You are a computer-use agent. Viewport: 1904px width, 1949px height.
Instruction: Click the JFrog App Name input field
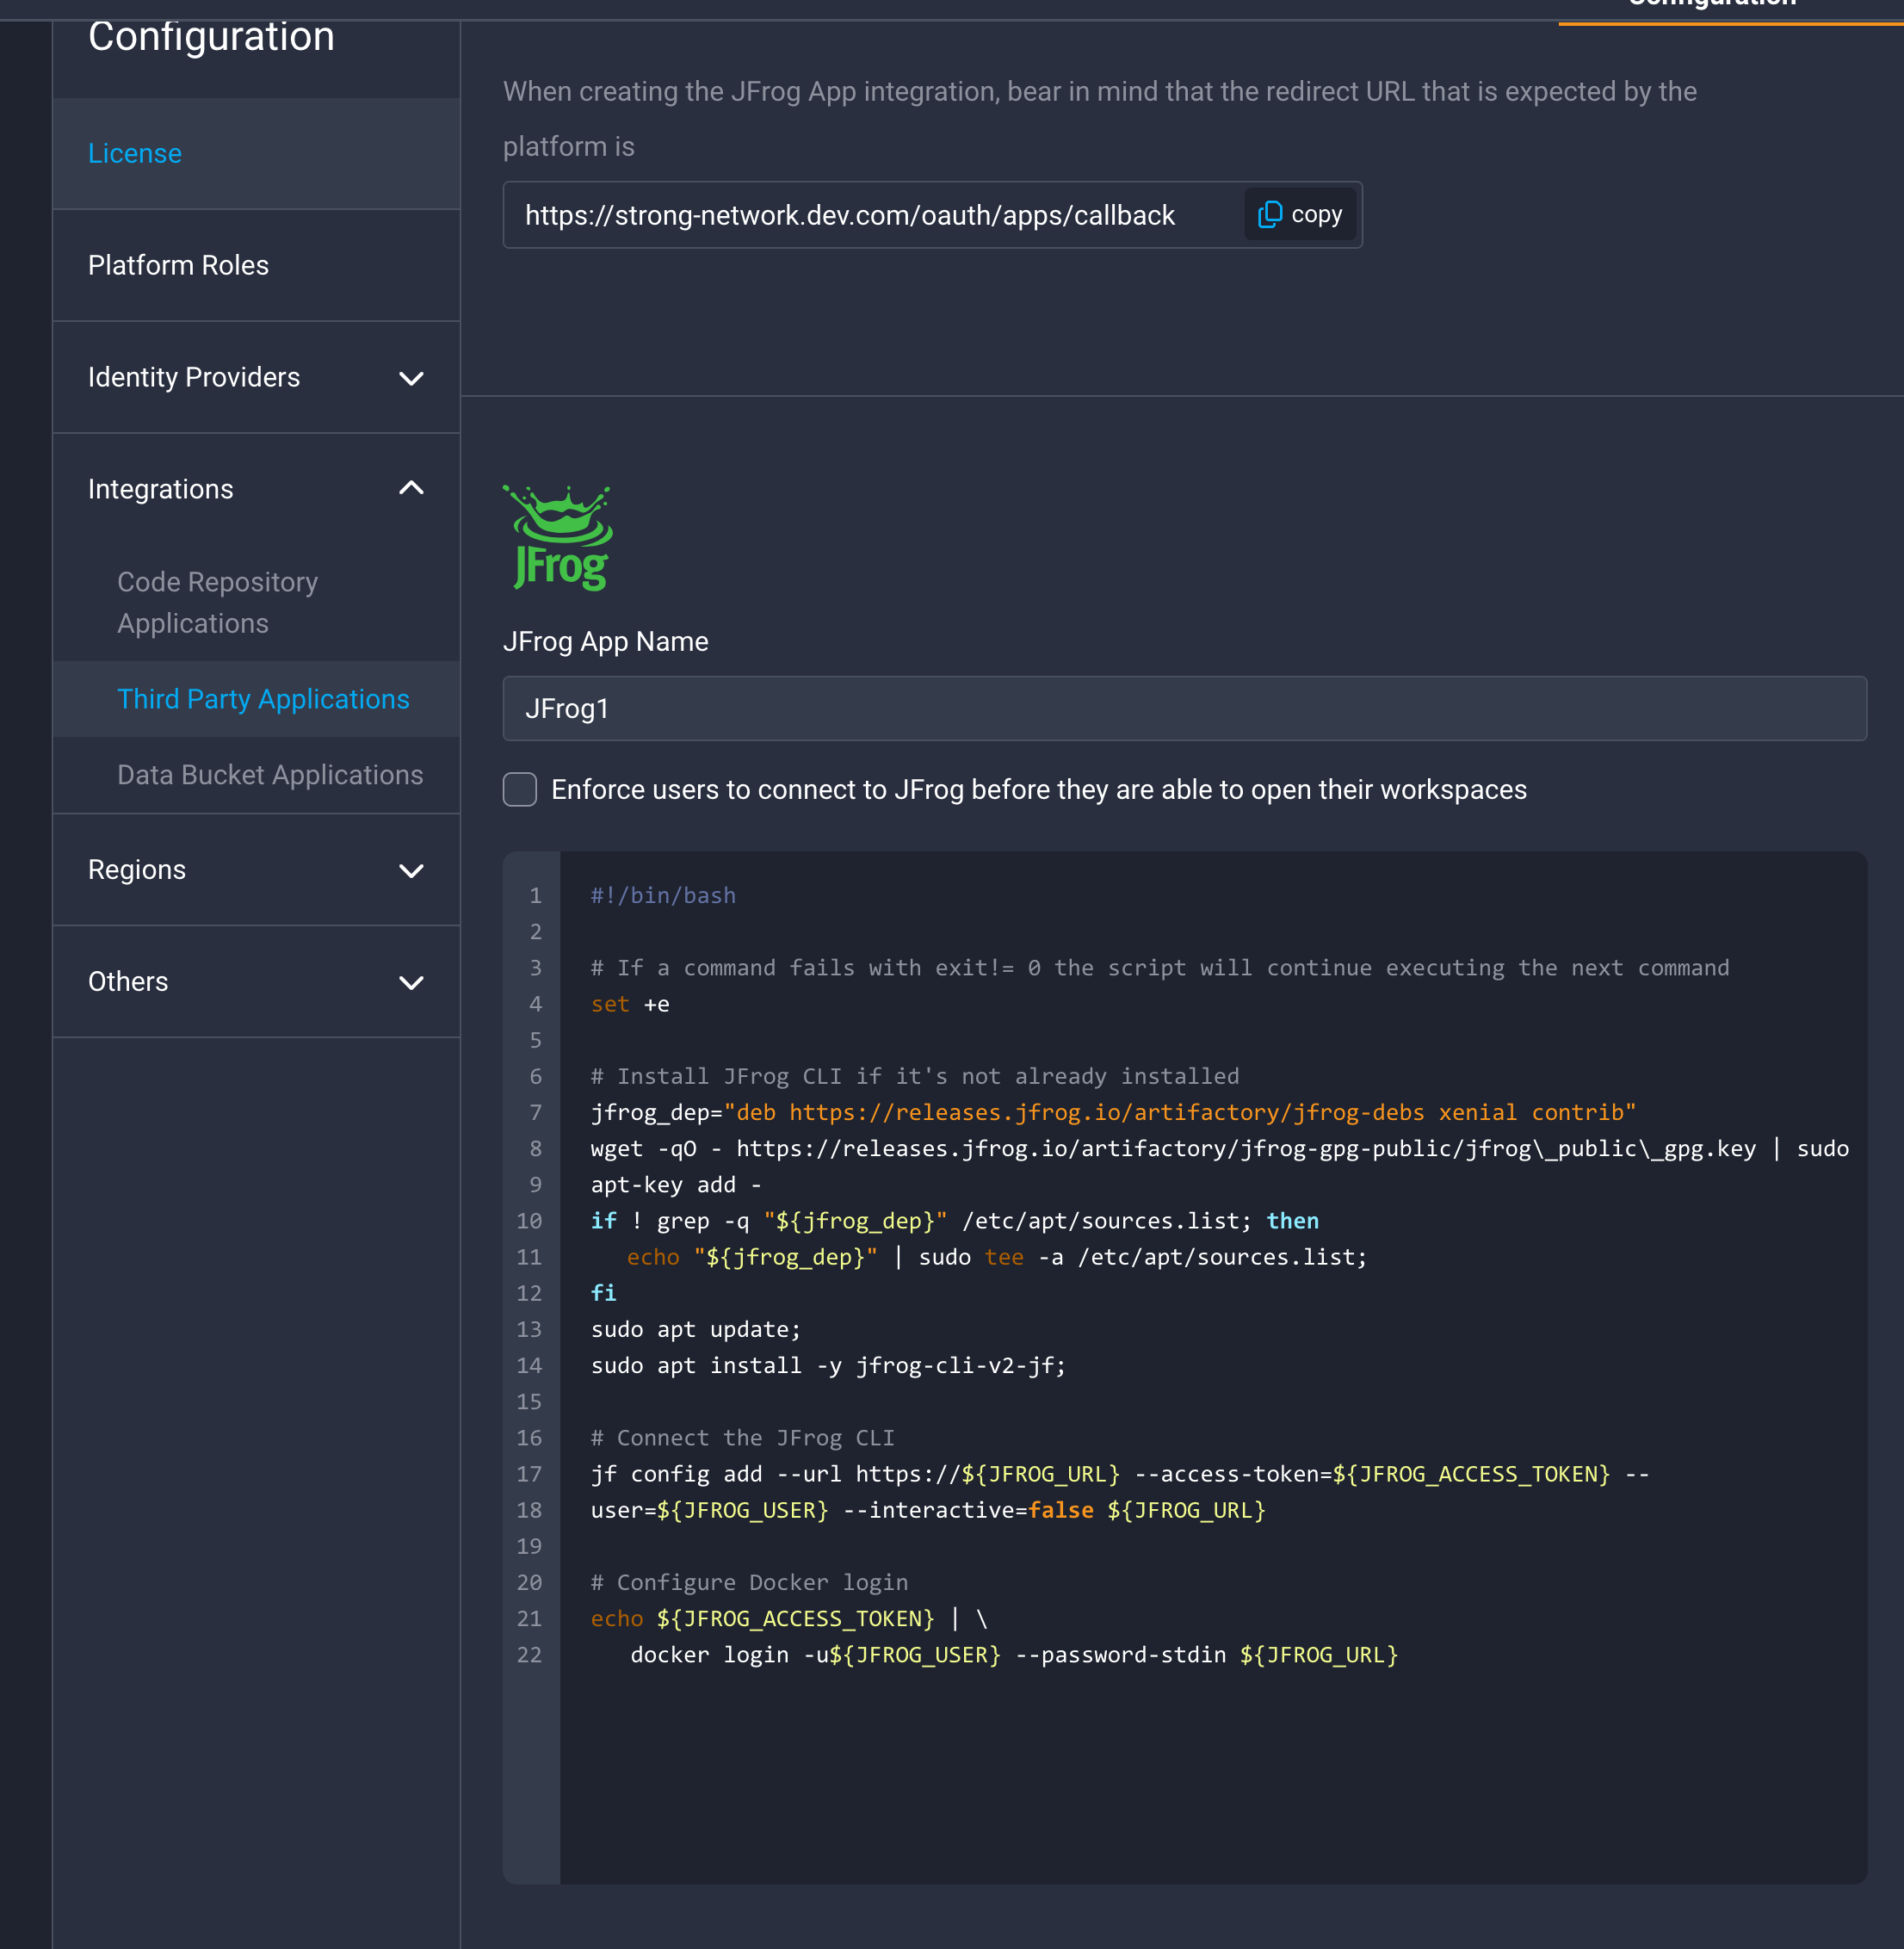[x=1184, y=709]
